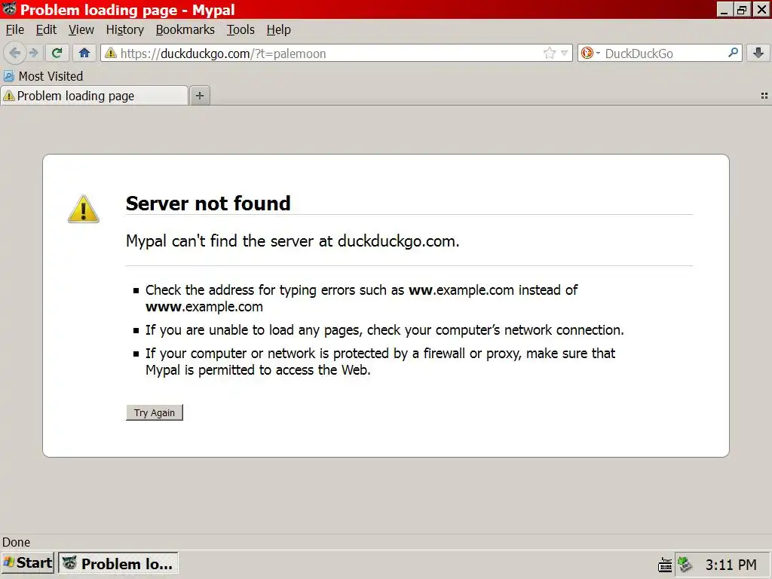This screenshot has height=579, width=772.
Task: Open the Tools menu
Action: point(240,29)
